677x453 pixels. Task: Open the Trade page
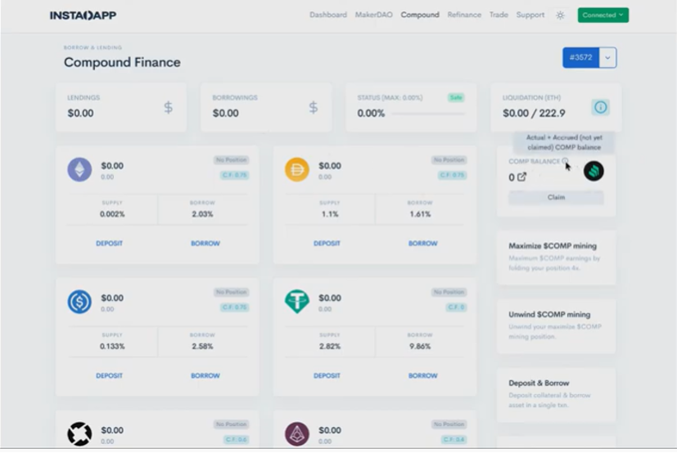[x=499, y=15]
